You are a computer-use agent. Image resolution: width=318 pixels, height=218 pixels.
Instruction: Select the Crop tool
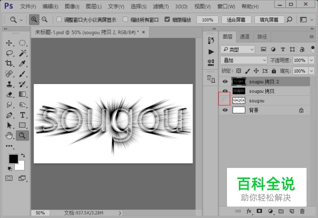point(9,63)
